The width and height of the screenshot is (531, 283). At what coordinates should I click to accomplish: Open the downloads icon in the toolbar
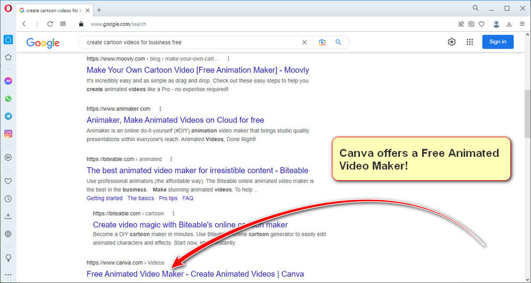tap(509, 24)
